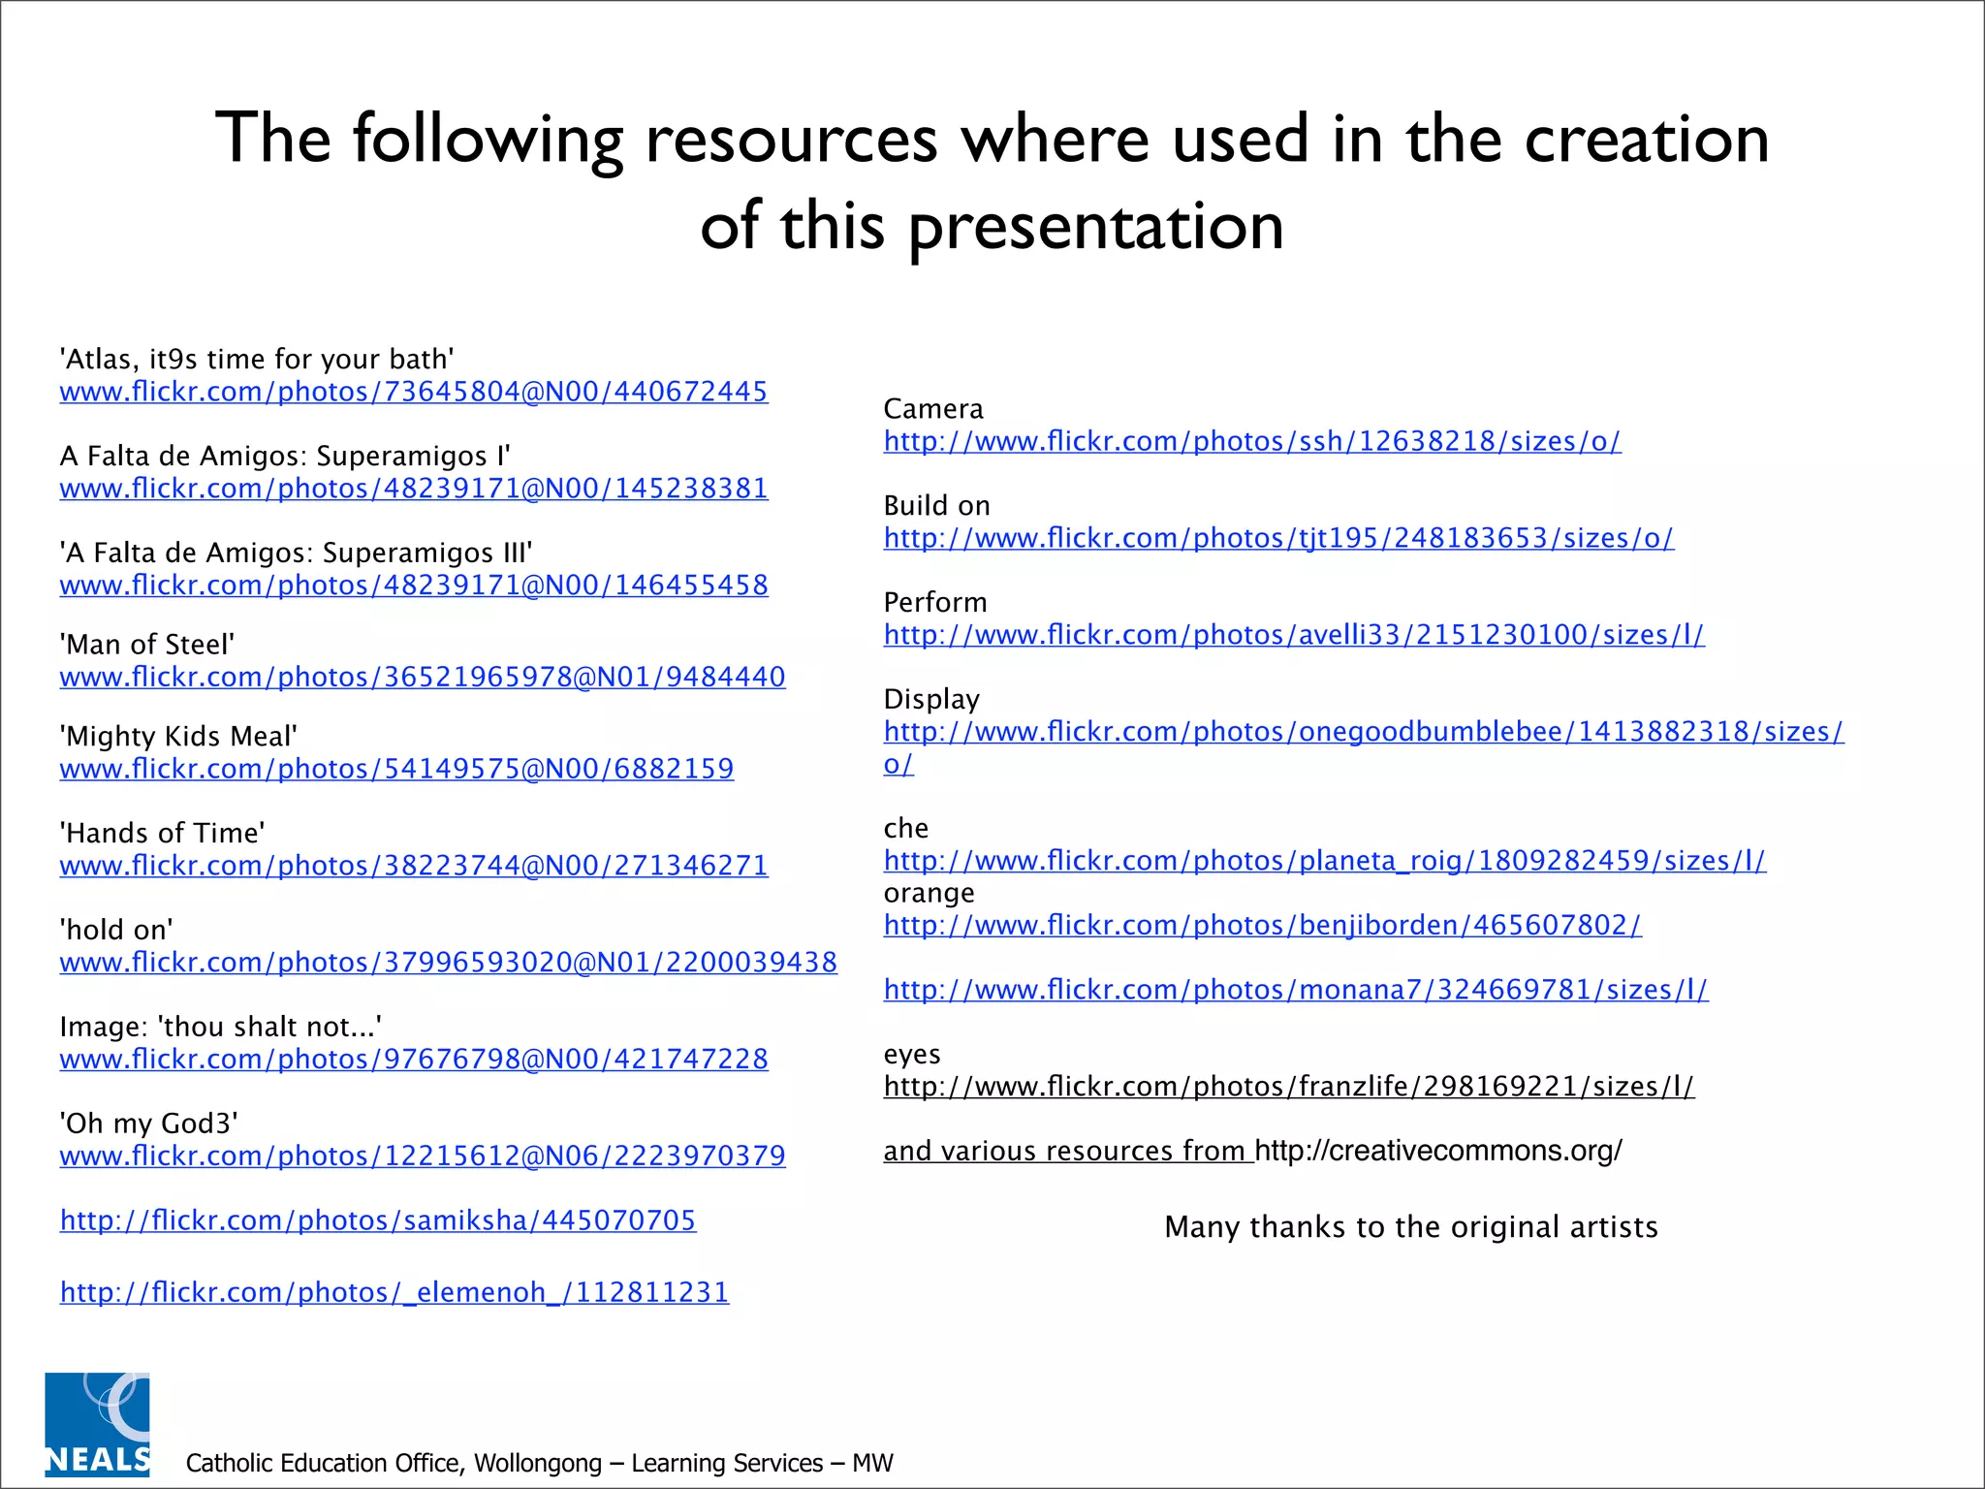Select the slide title text

pyautogui.click(x=992, y=181)
